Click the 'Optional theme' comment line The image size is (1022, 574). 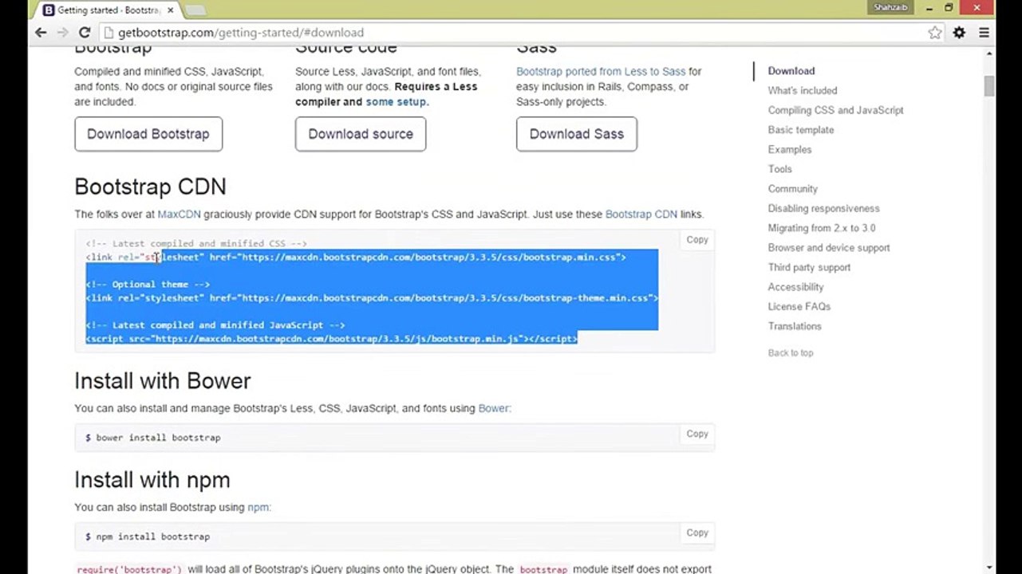click(x=148, y=285)
